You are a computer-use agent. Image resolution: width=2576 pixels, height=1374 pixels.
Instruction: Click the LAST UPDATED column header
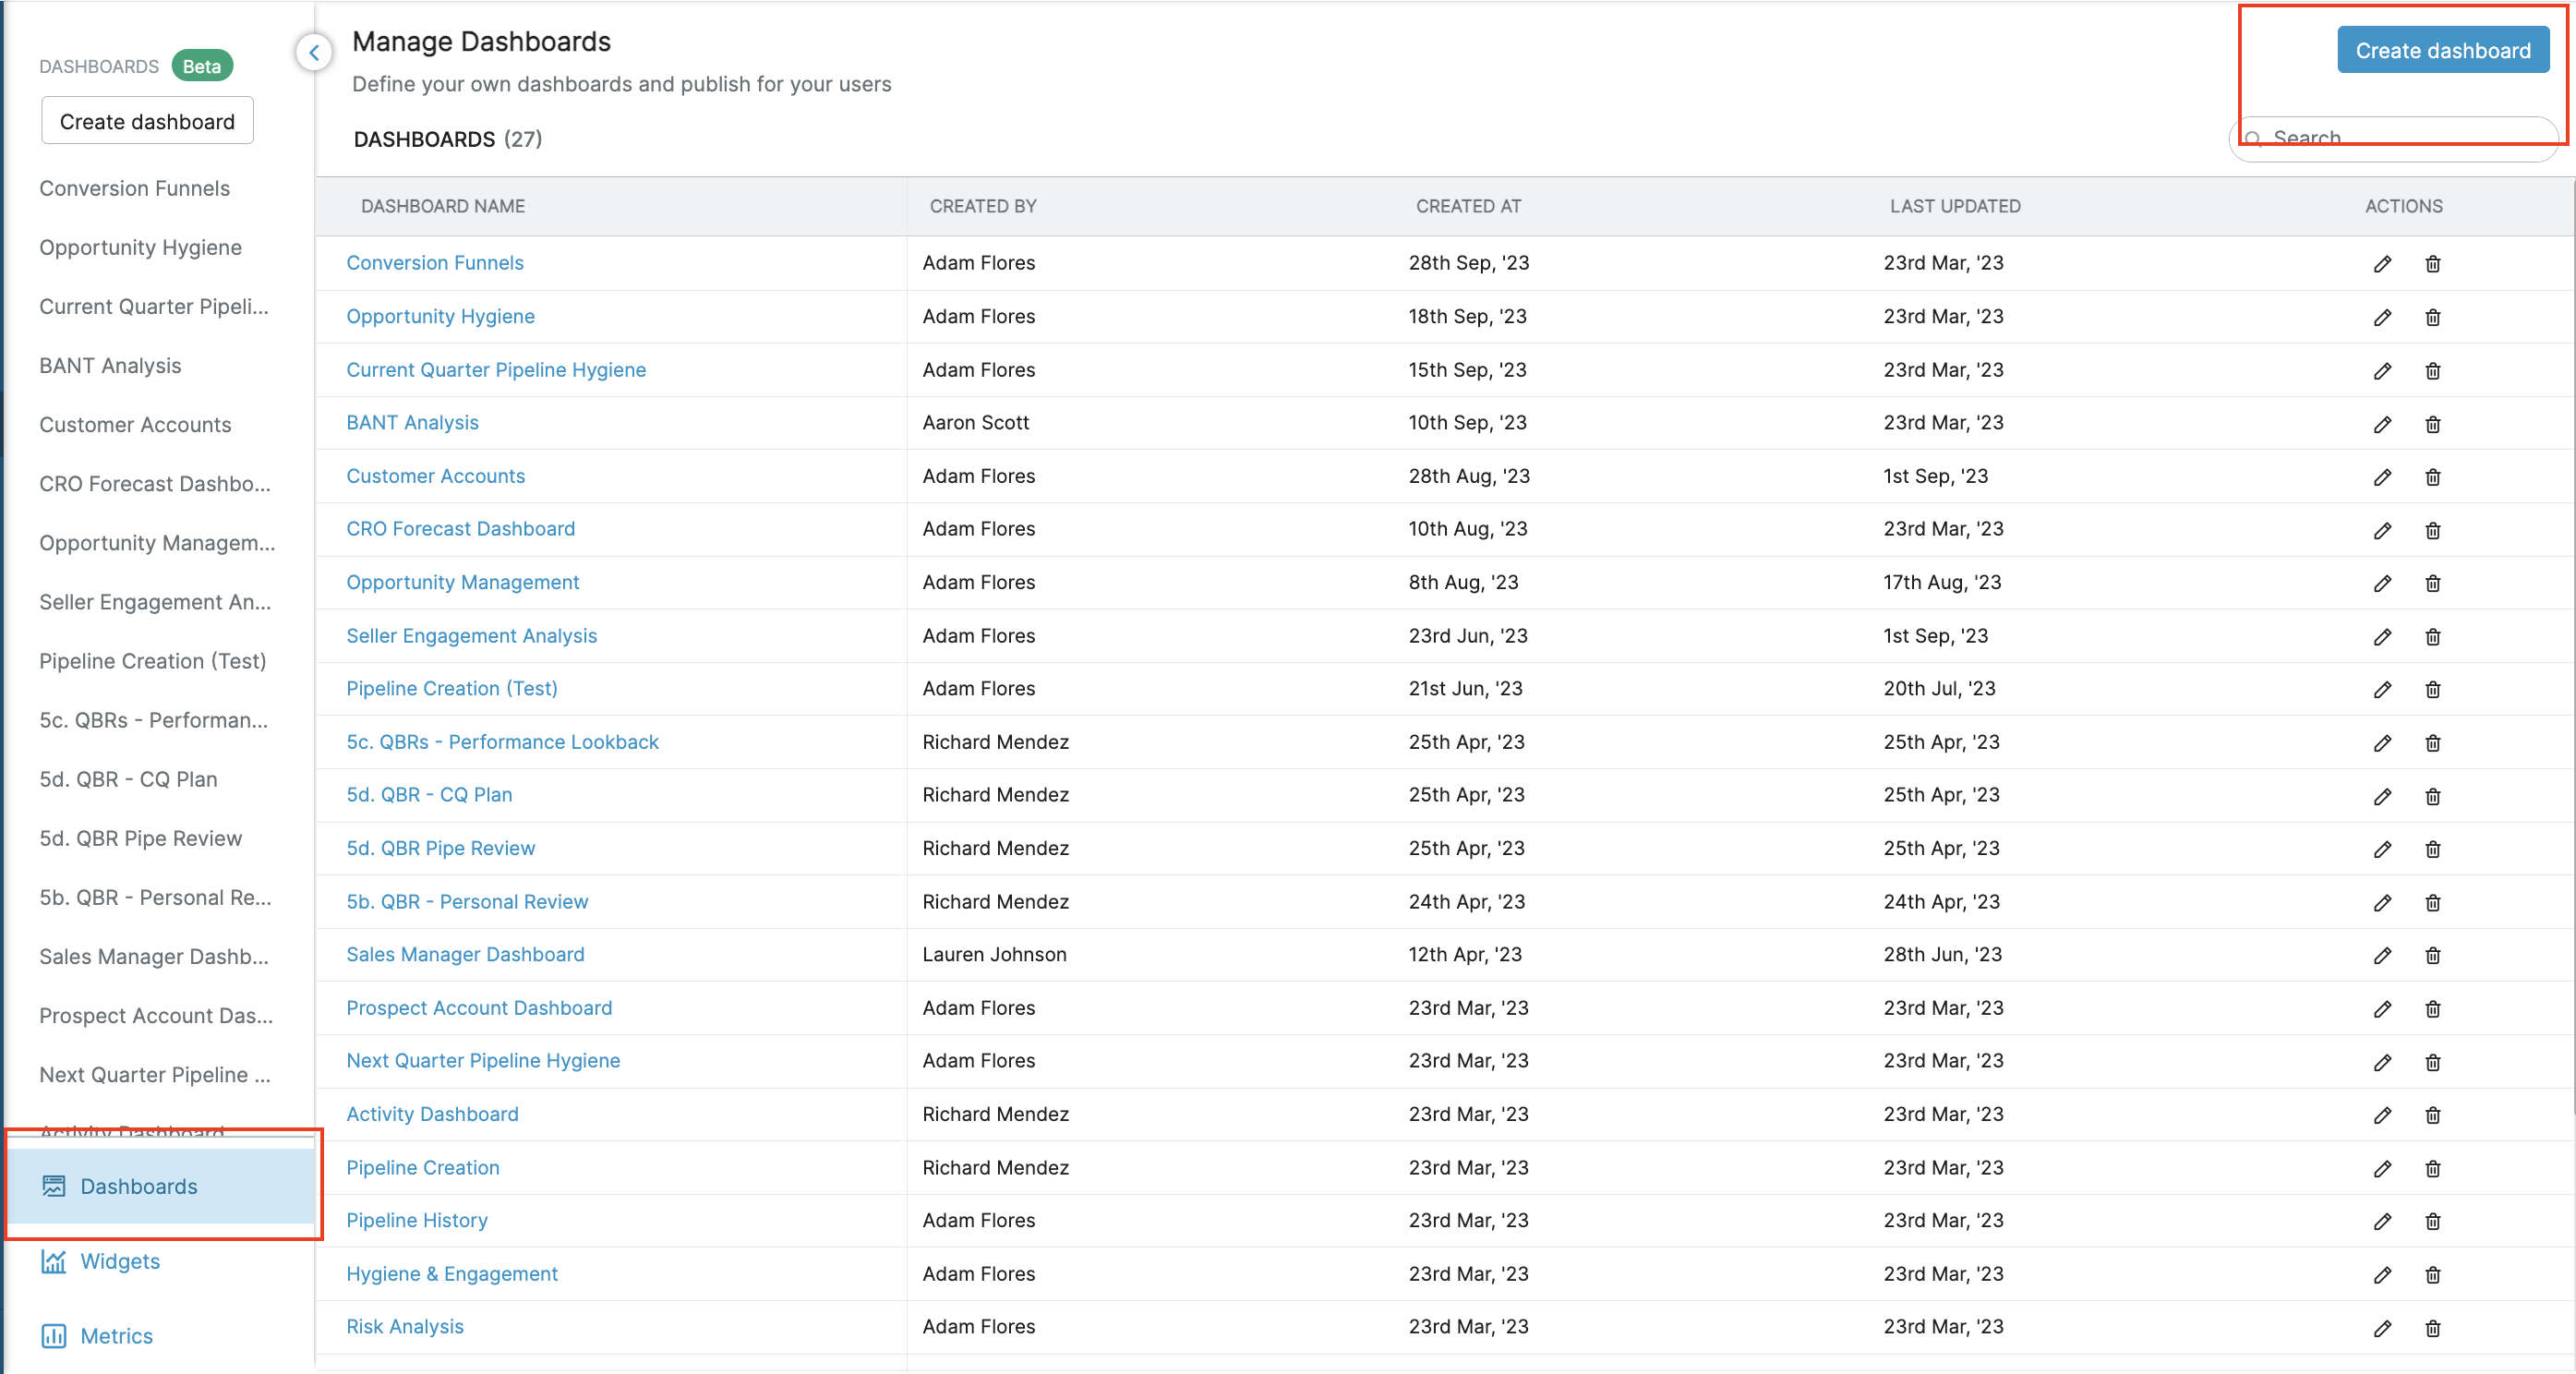pos(1955,206)
